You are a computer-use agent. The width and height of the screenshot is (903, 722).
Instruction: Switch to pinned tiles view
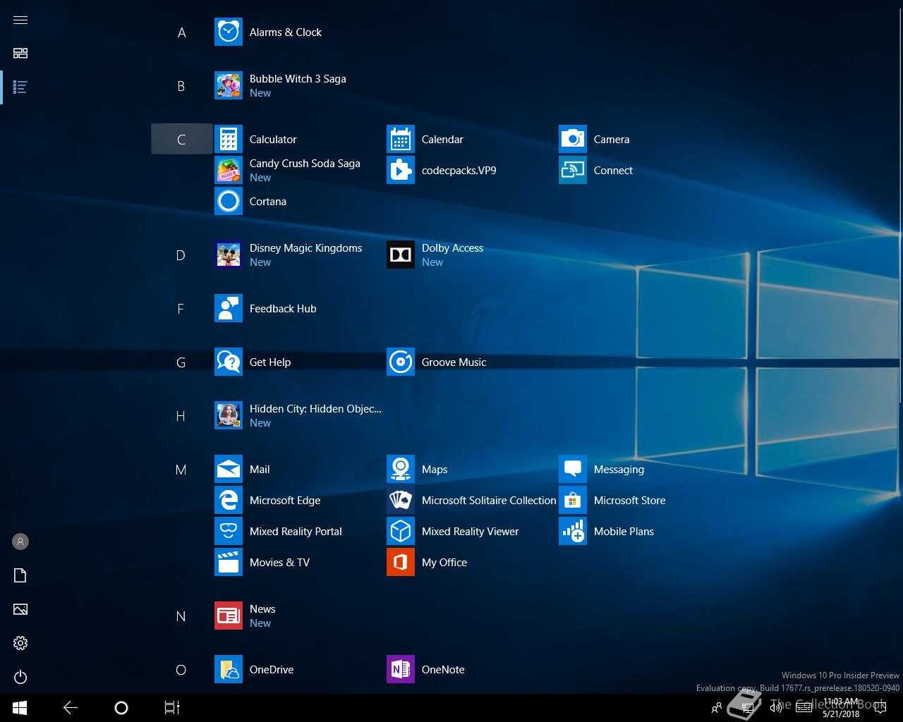(20, 54)
